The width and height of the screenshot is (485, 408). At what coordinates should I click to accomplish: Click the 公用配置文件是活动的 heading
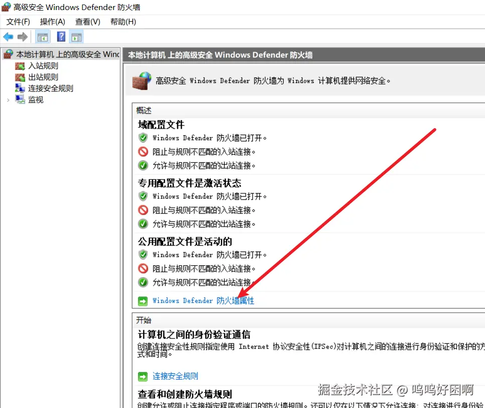click(185, 242)
